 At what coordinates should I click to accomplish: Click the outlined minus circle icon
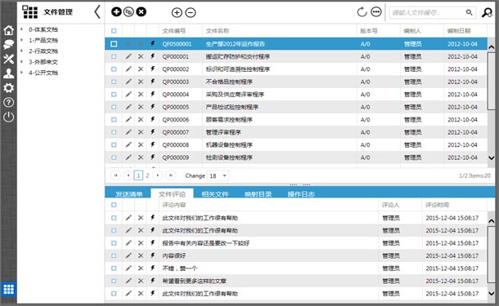191,12
